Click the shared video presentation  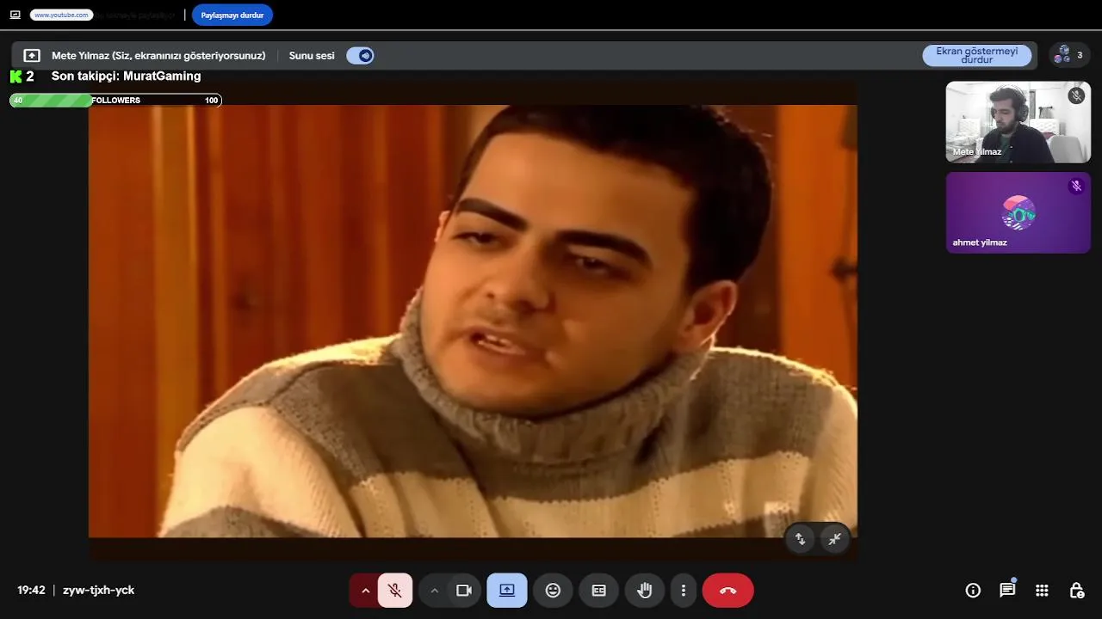pos(473,321)
